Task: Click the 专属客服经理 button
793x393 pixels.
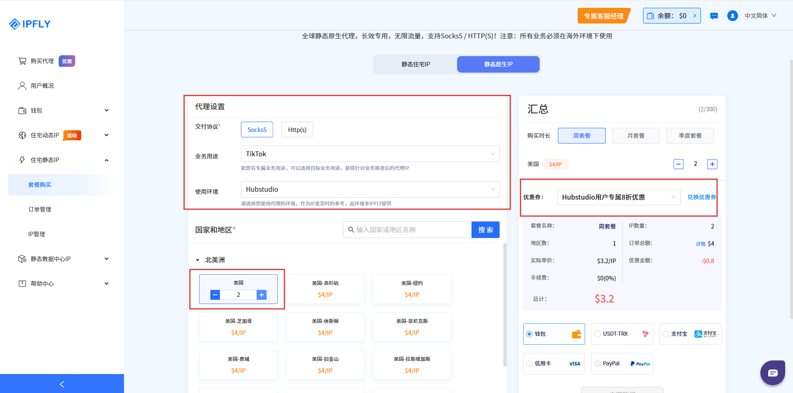Action: (x=604, y=16)
